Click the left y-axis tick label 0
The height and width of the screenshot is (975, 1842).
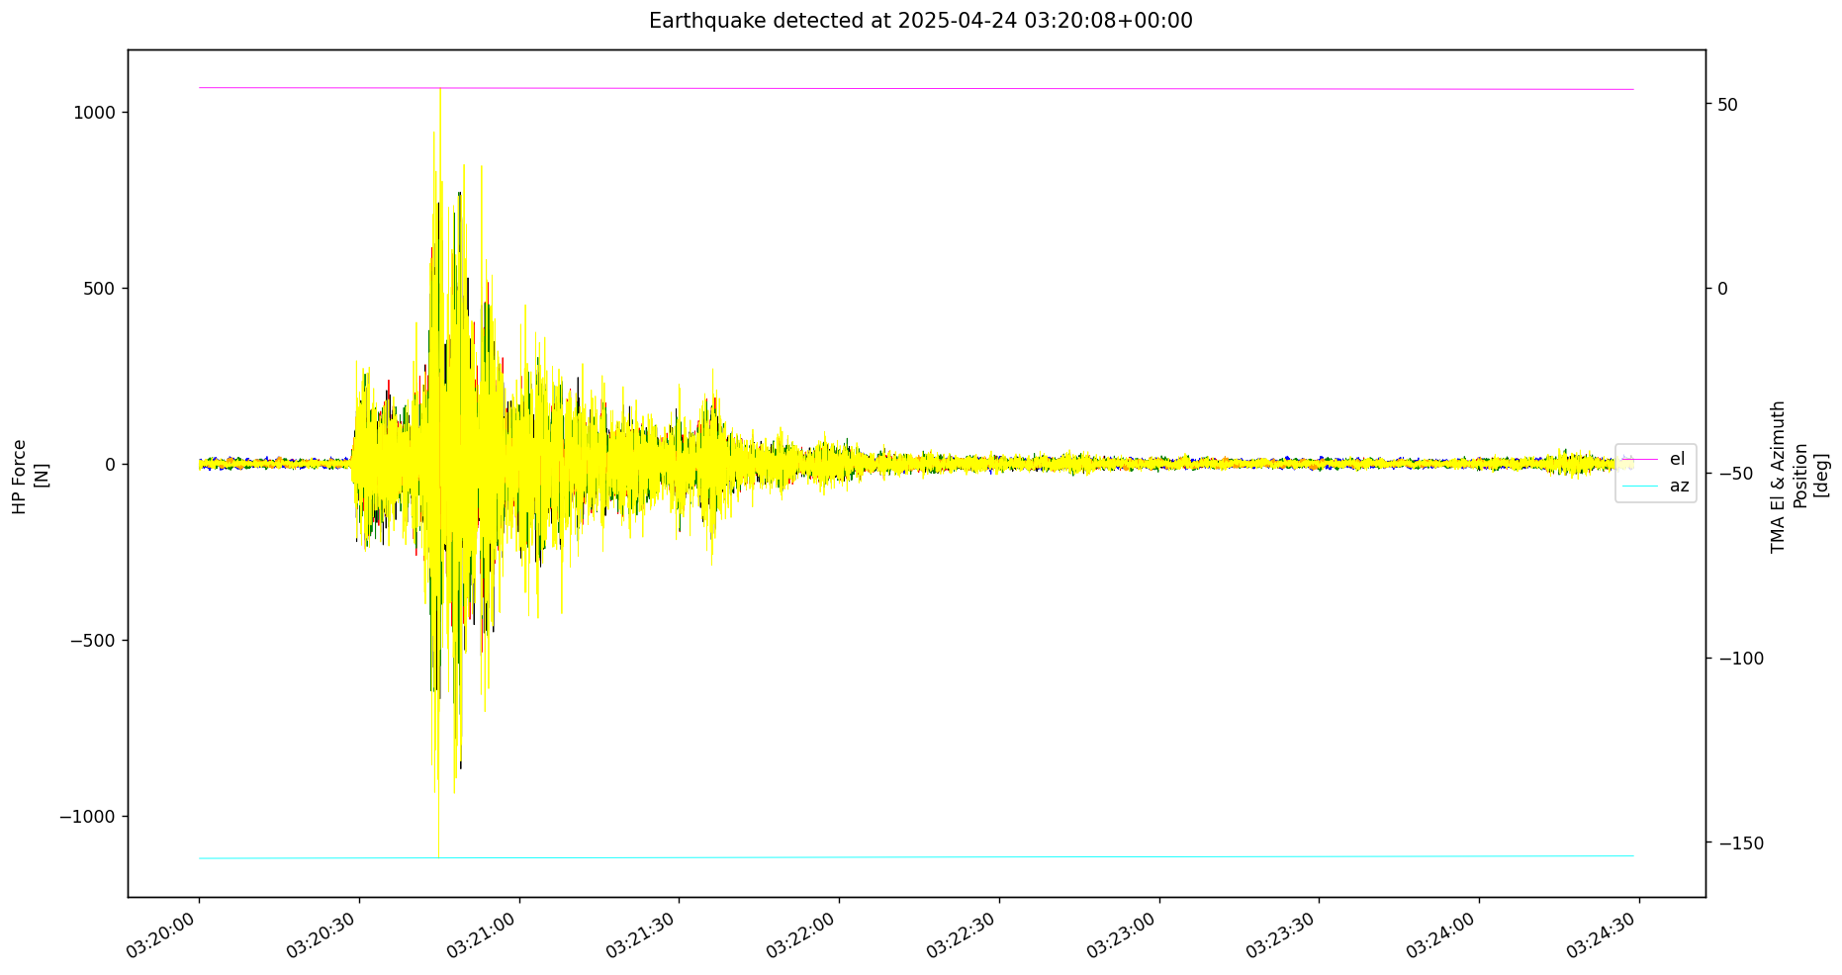(x=111, y=465)
